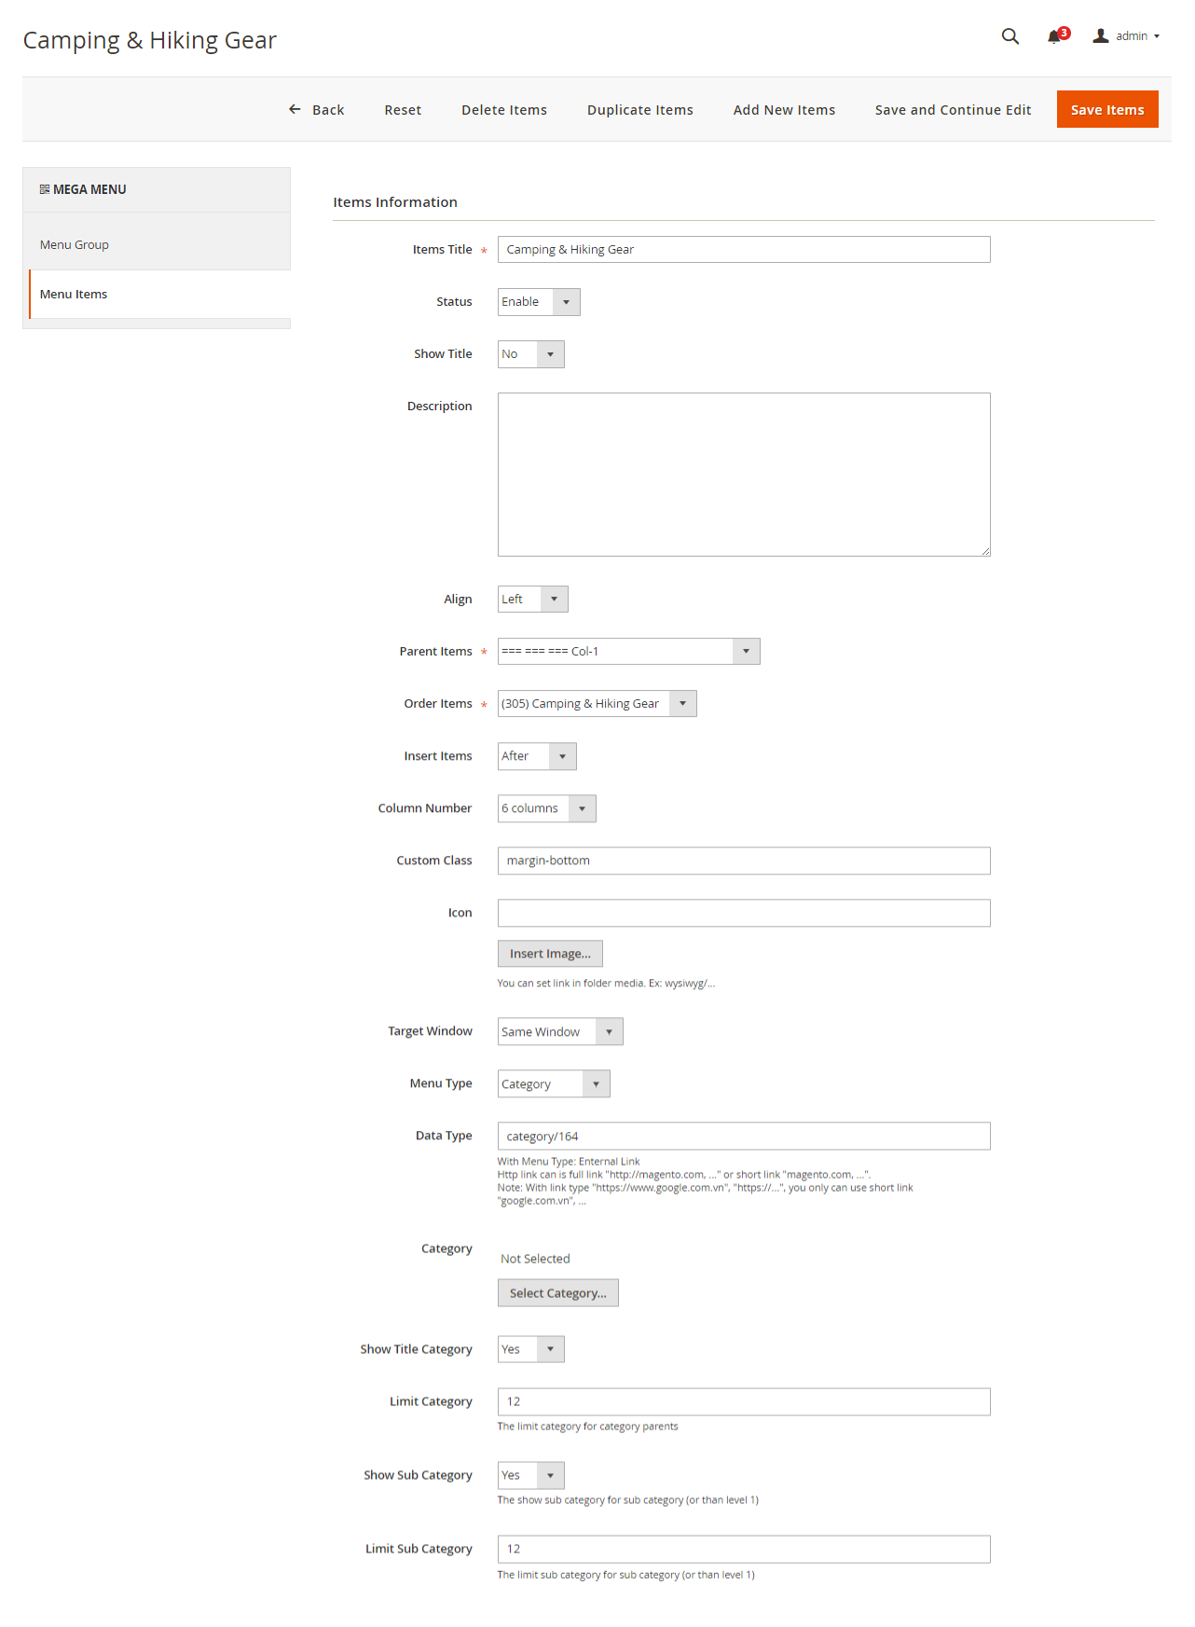Click the Select Category... button
Image resolution: width=1195 pixels, height=1627 pixels.
coord(557,1293)
